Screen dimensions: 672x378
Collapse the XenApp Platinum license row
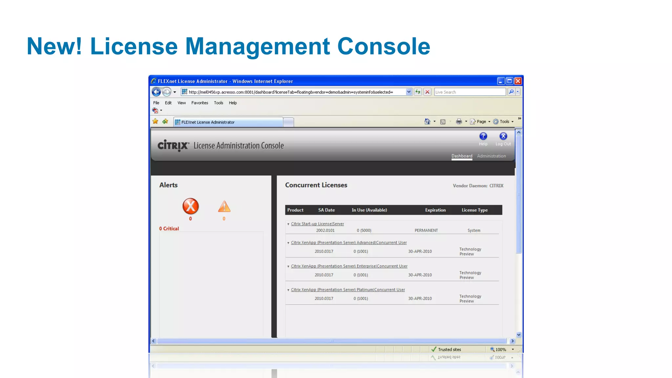point(288,290)
